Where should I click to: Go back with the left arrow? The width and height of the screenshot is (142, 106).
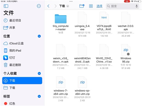click(48, 6)
